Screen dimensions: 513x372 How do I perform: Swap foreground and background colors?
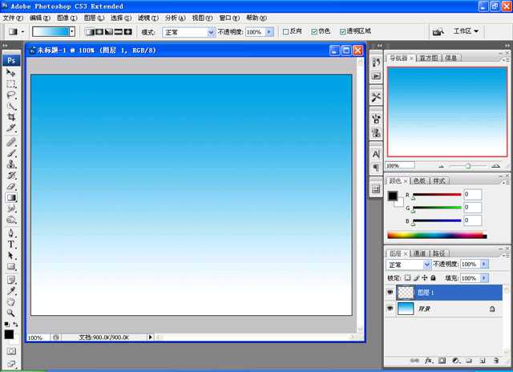[15, 325]
